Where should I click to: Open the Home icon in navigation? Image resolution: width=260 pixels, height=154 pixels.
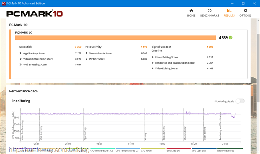coord(191,11)
